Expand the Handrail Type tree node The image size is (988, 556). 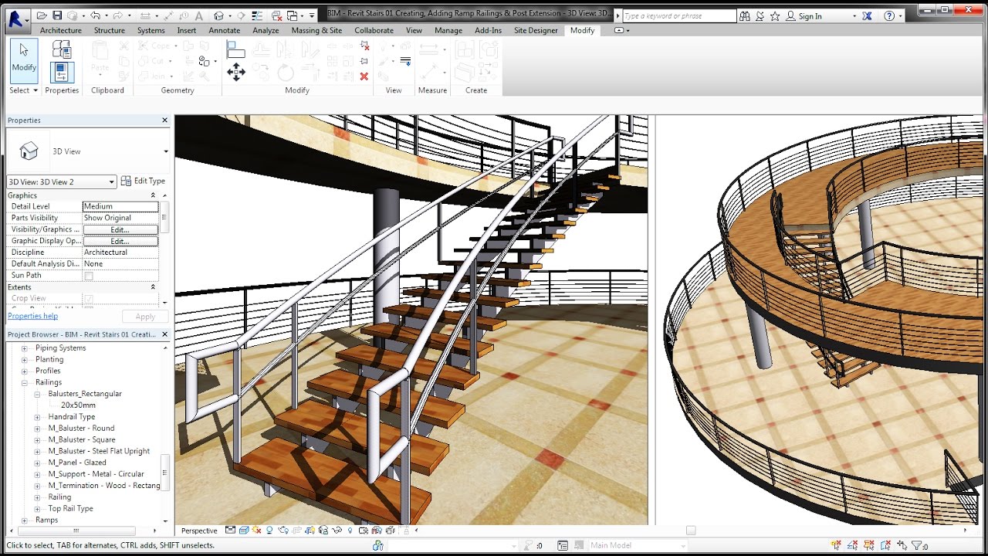tap(37, 417)
